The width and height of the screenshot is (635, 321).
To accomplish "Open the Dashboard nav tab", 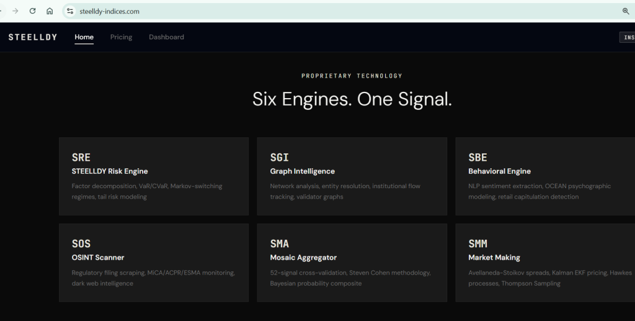I will [x=166, y=37].
